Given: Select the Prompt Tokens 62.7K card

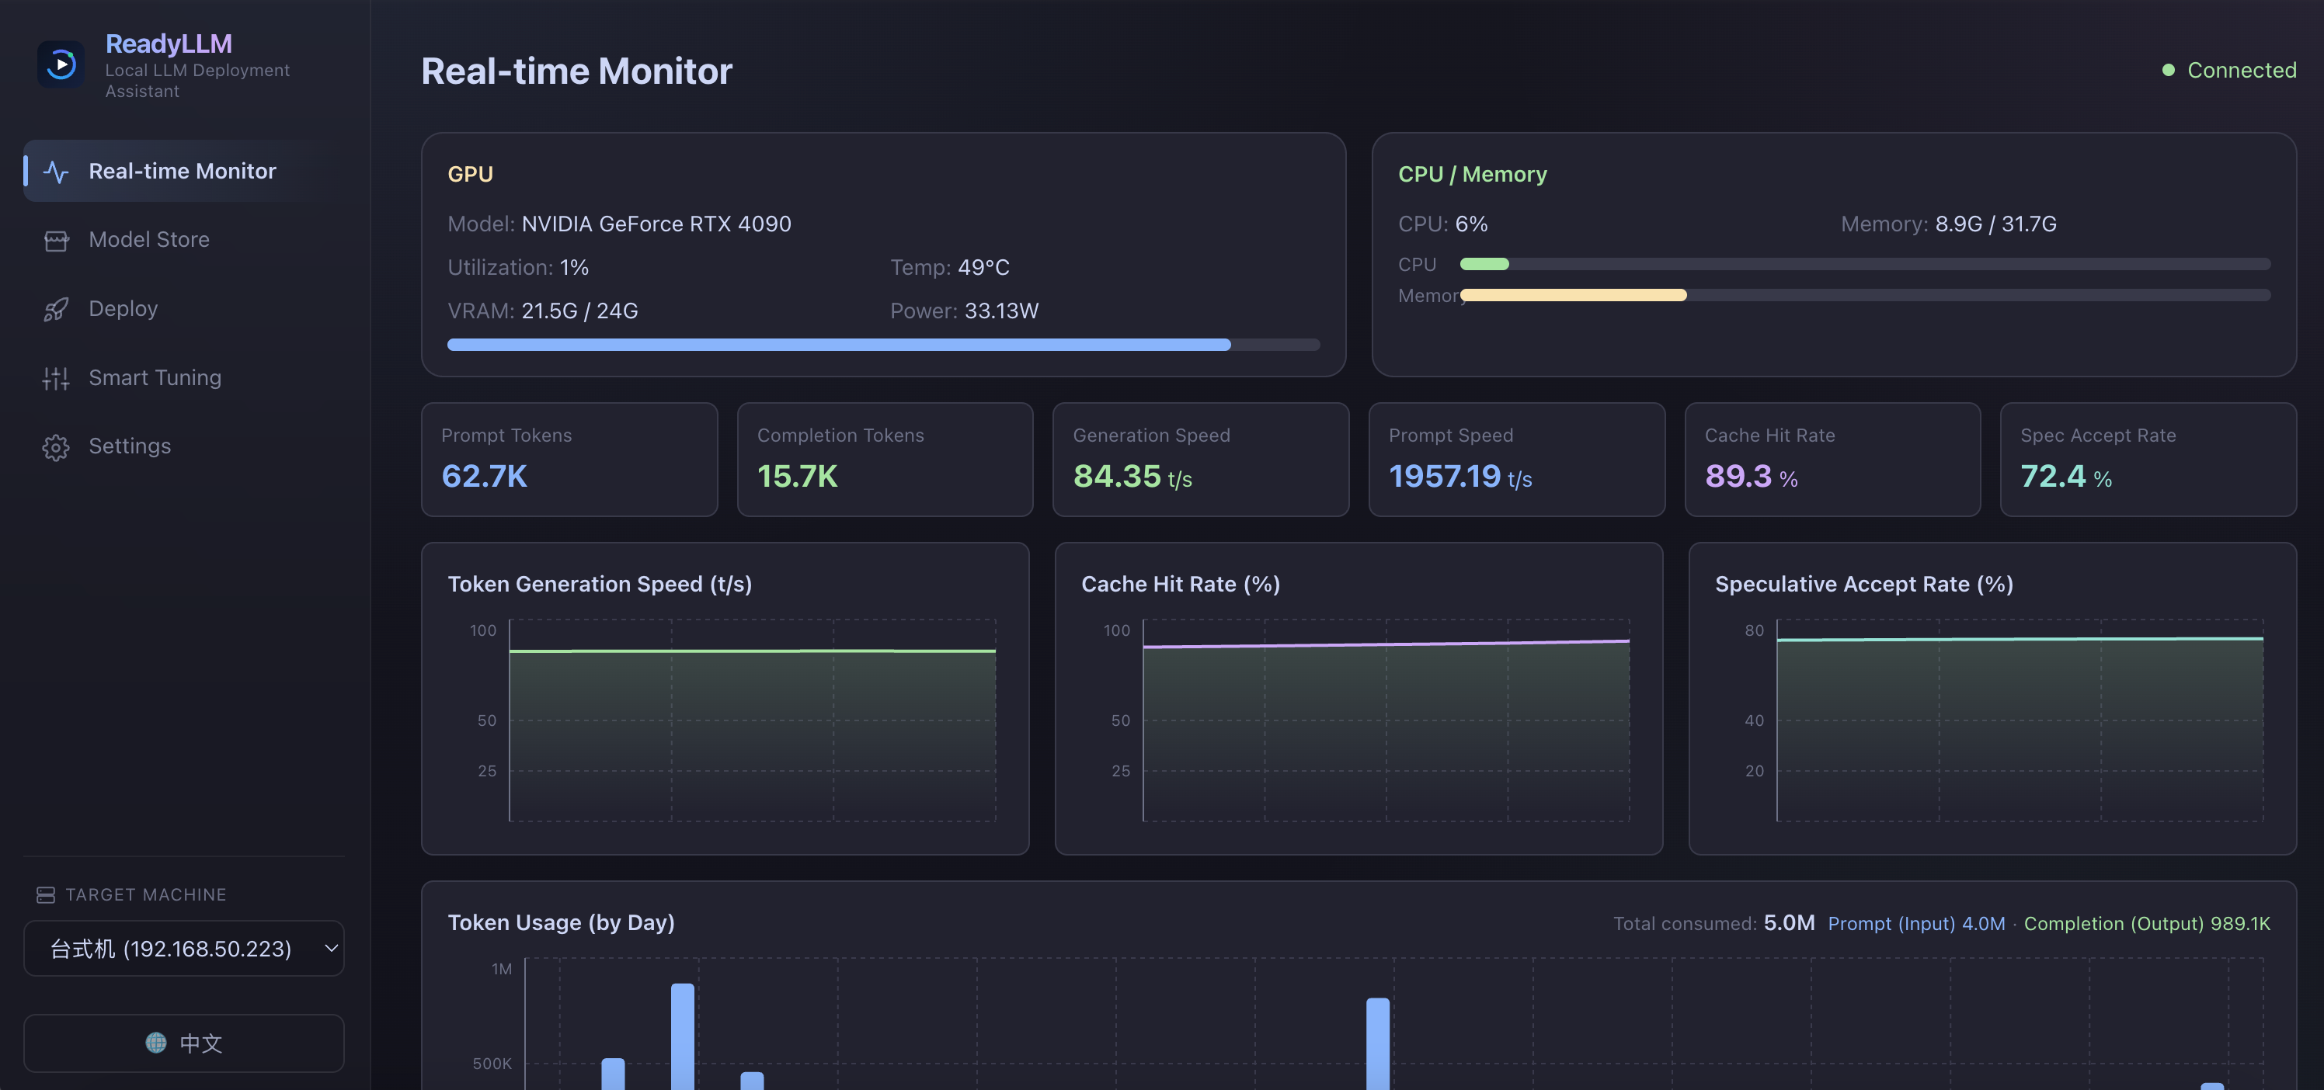Looking at the screenshot, I should [x=569, y=460].
